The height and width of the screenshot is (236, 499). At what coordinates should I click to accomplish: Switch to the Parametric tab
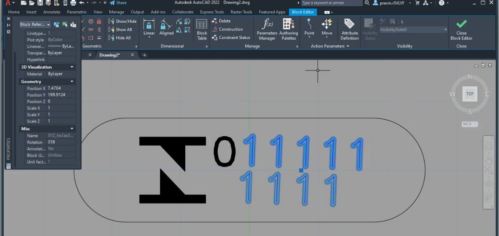click(77, 12)
